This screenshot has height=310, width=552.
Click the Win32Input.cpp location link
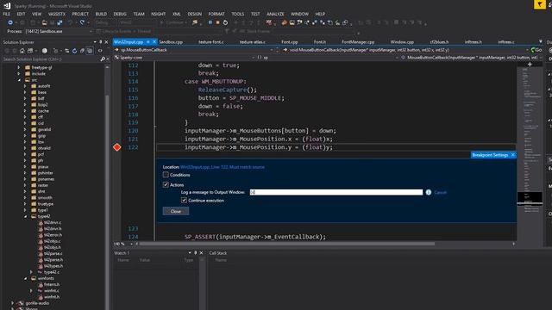click(223, 167)
